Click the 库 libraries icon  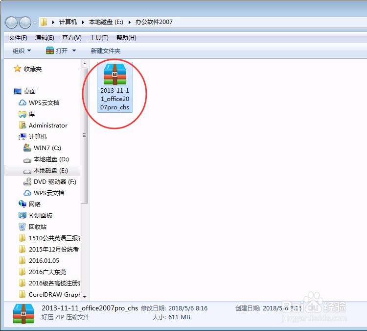[23, 114]
